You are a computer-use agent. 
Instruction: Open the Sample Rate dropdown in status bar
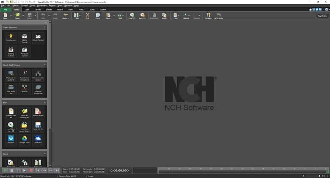click(x=67, y=176)
